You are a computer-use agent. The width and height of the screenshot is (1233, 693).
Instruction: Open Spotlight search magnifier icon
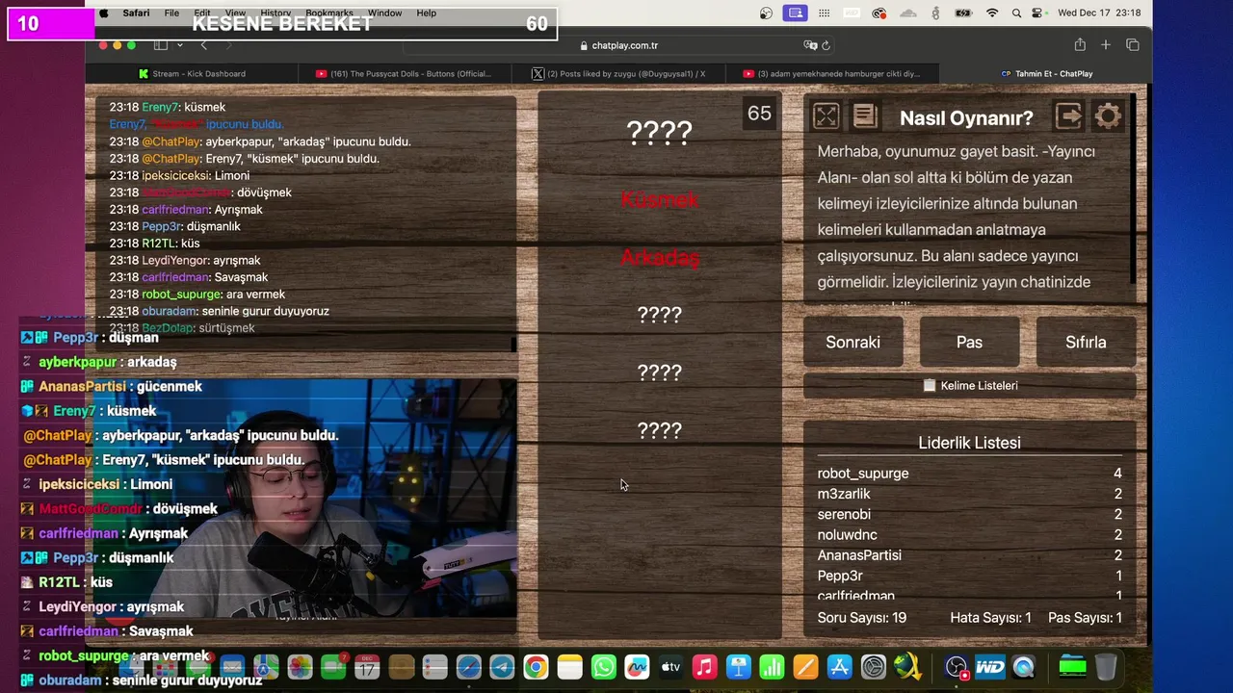1017,13
